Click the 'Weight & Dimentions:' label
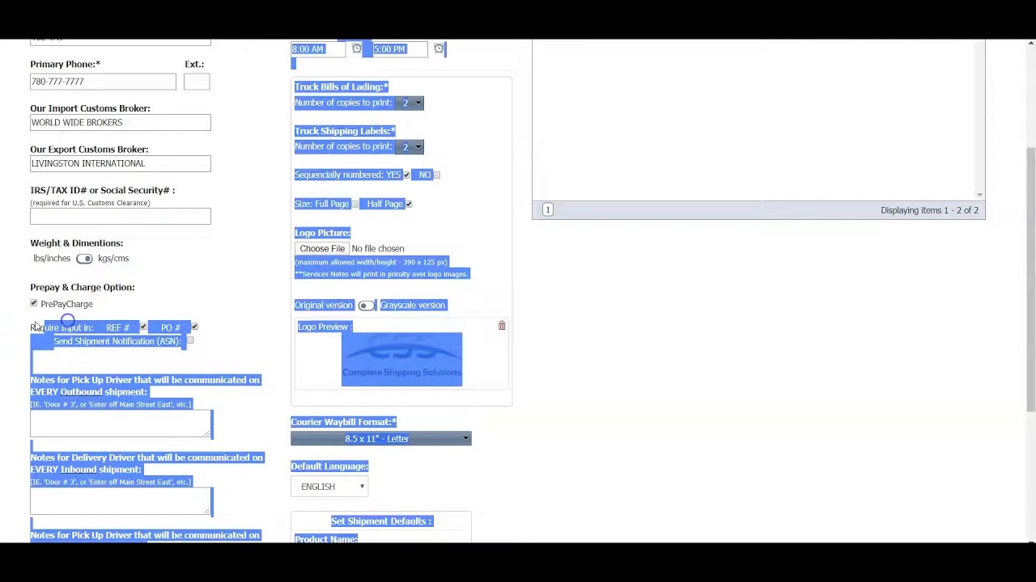 pyautogui.click(x=77, y=243)
